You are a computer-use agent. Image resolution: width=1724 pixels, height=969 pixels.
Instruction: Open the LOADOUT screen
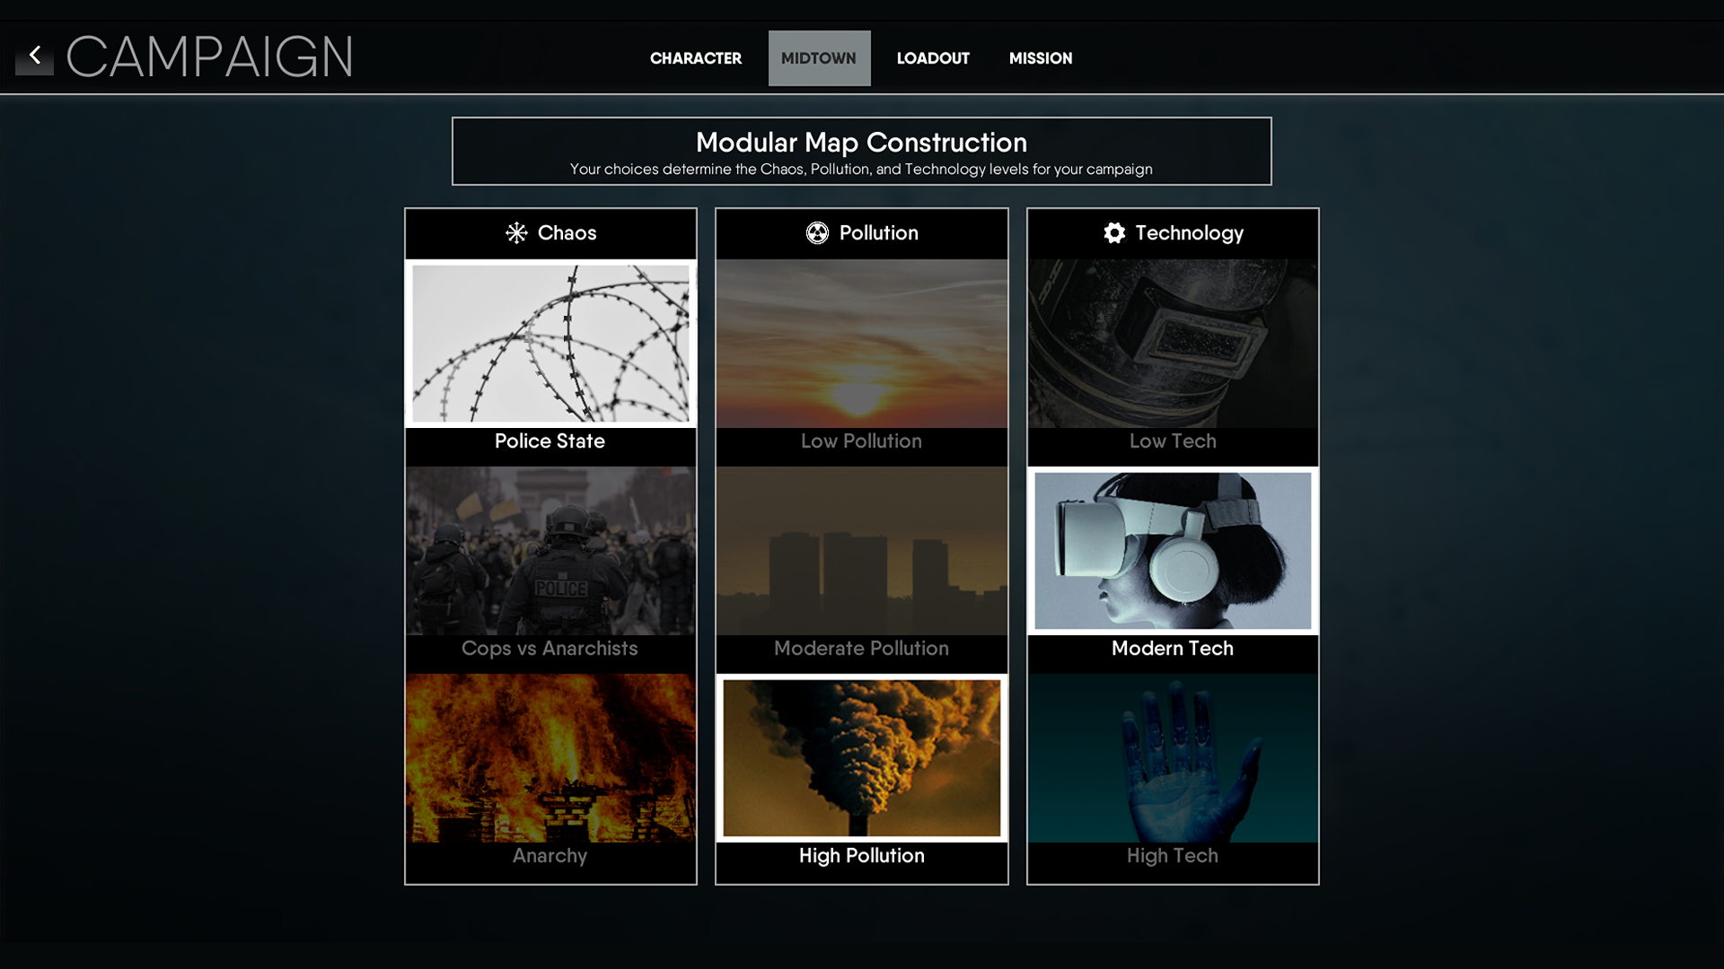[933, 57]
